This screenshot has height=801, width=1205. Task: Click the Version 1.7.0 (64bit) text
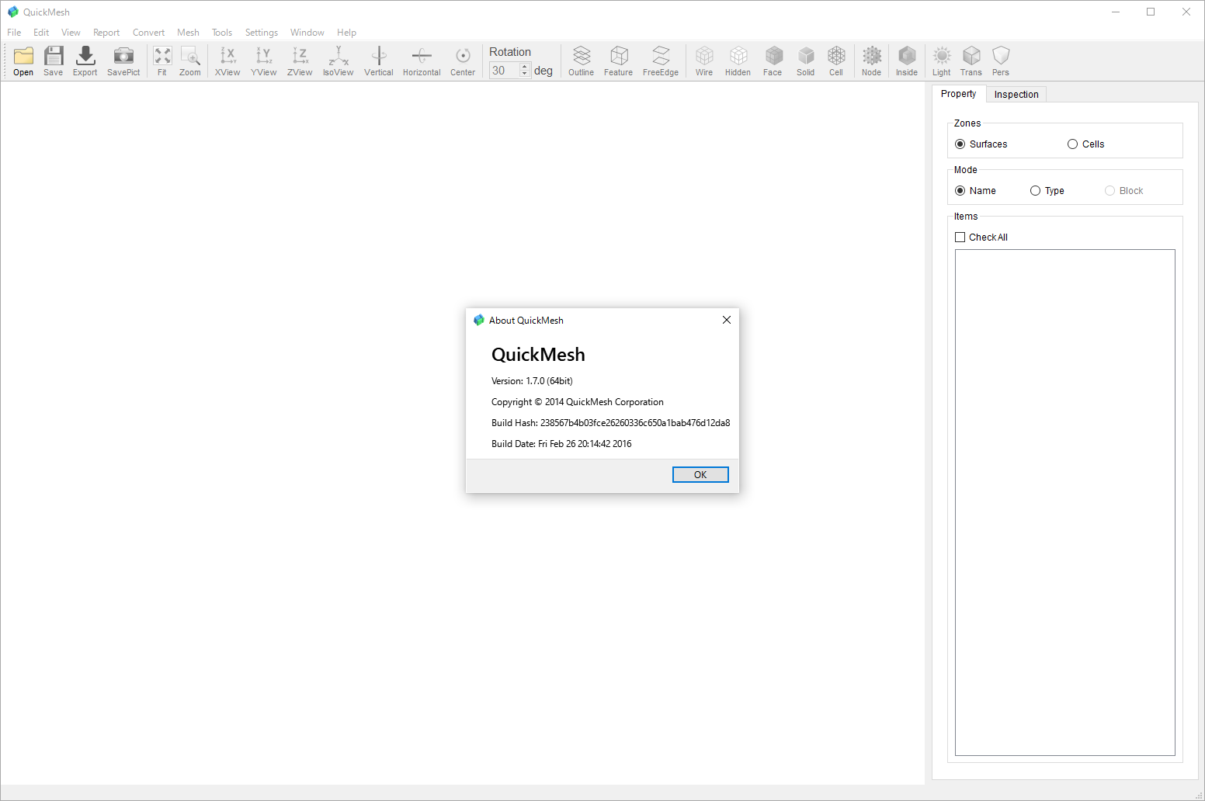point(532,381)
